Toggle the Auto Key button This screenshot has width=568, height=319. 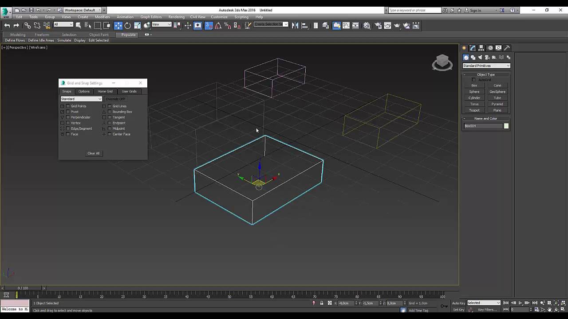coord(458,303)
